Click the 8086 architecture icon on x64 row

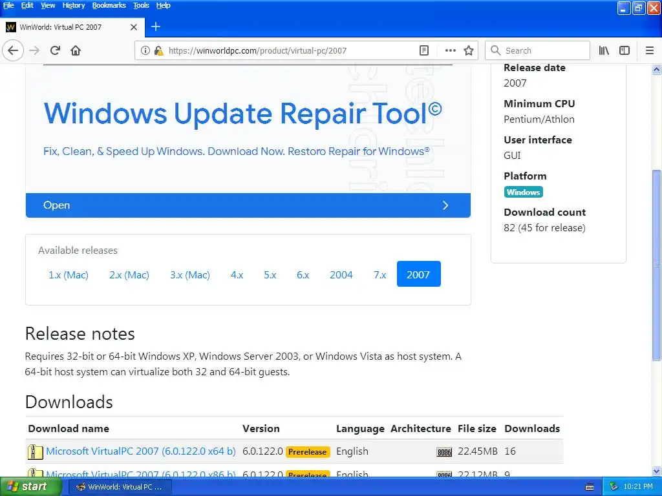coord(444,452)
